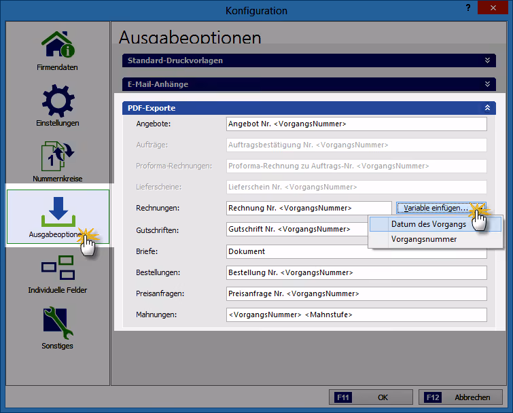
Task: Close the Konfiguration dialog
Action: (x=493, y=7)
